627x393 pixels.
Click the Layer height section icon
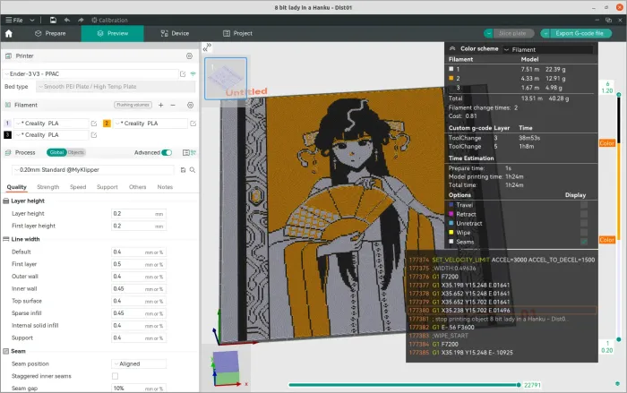click(6, 201)
